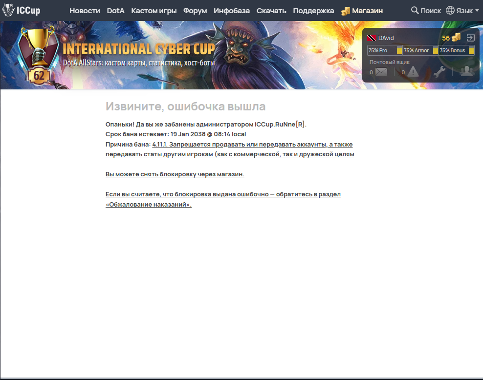Viewport: 483px width, 380px height.
Task: Click the logout arrow icon
Action: (470, 38)
